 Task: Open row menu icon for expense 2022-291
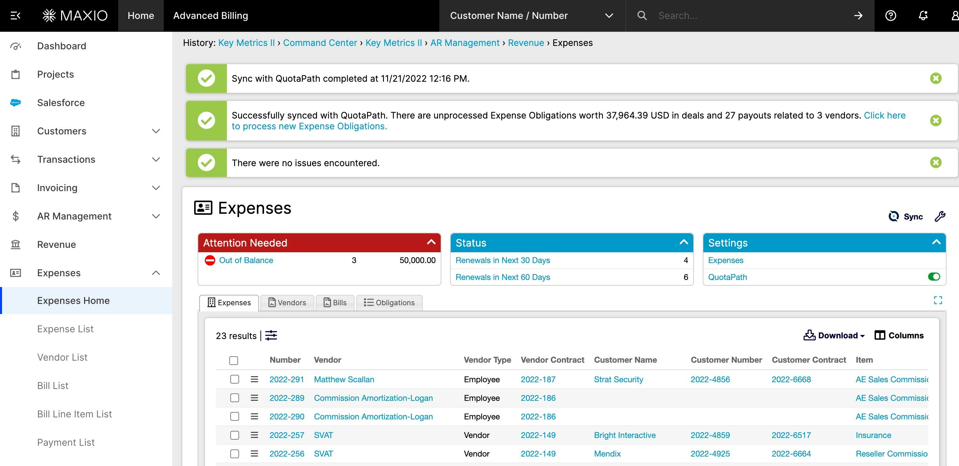[x=254, y=379]
